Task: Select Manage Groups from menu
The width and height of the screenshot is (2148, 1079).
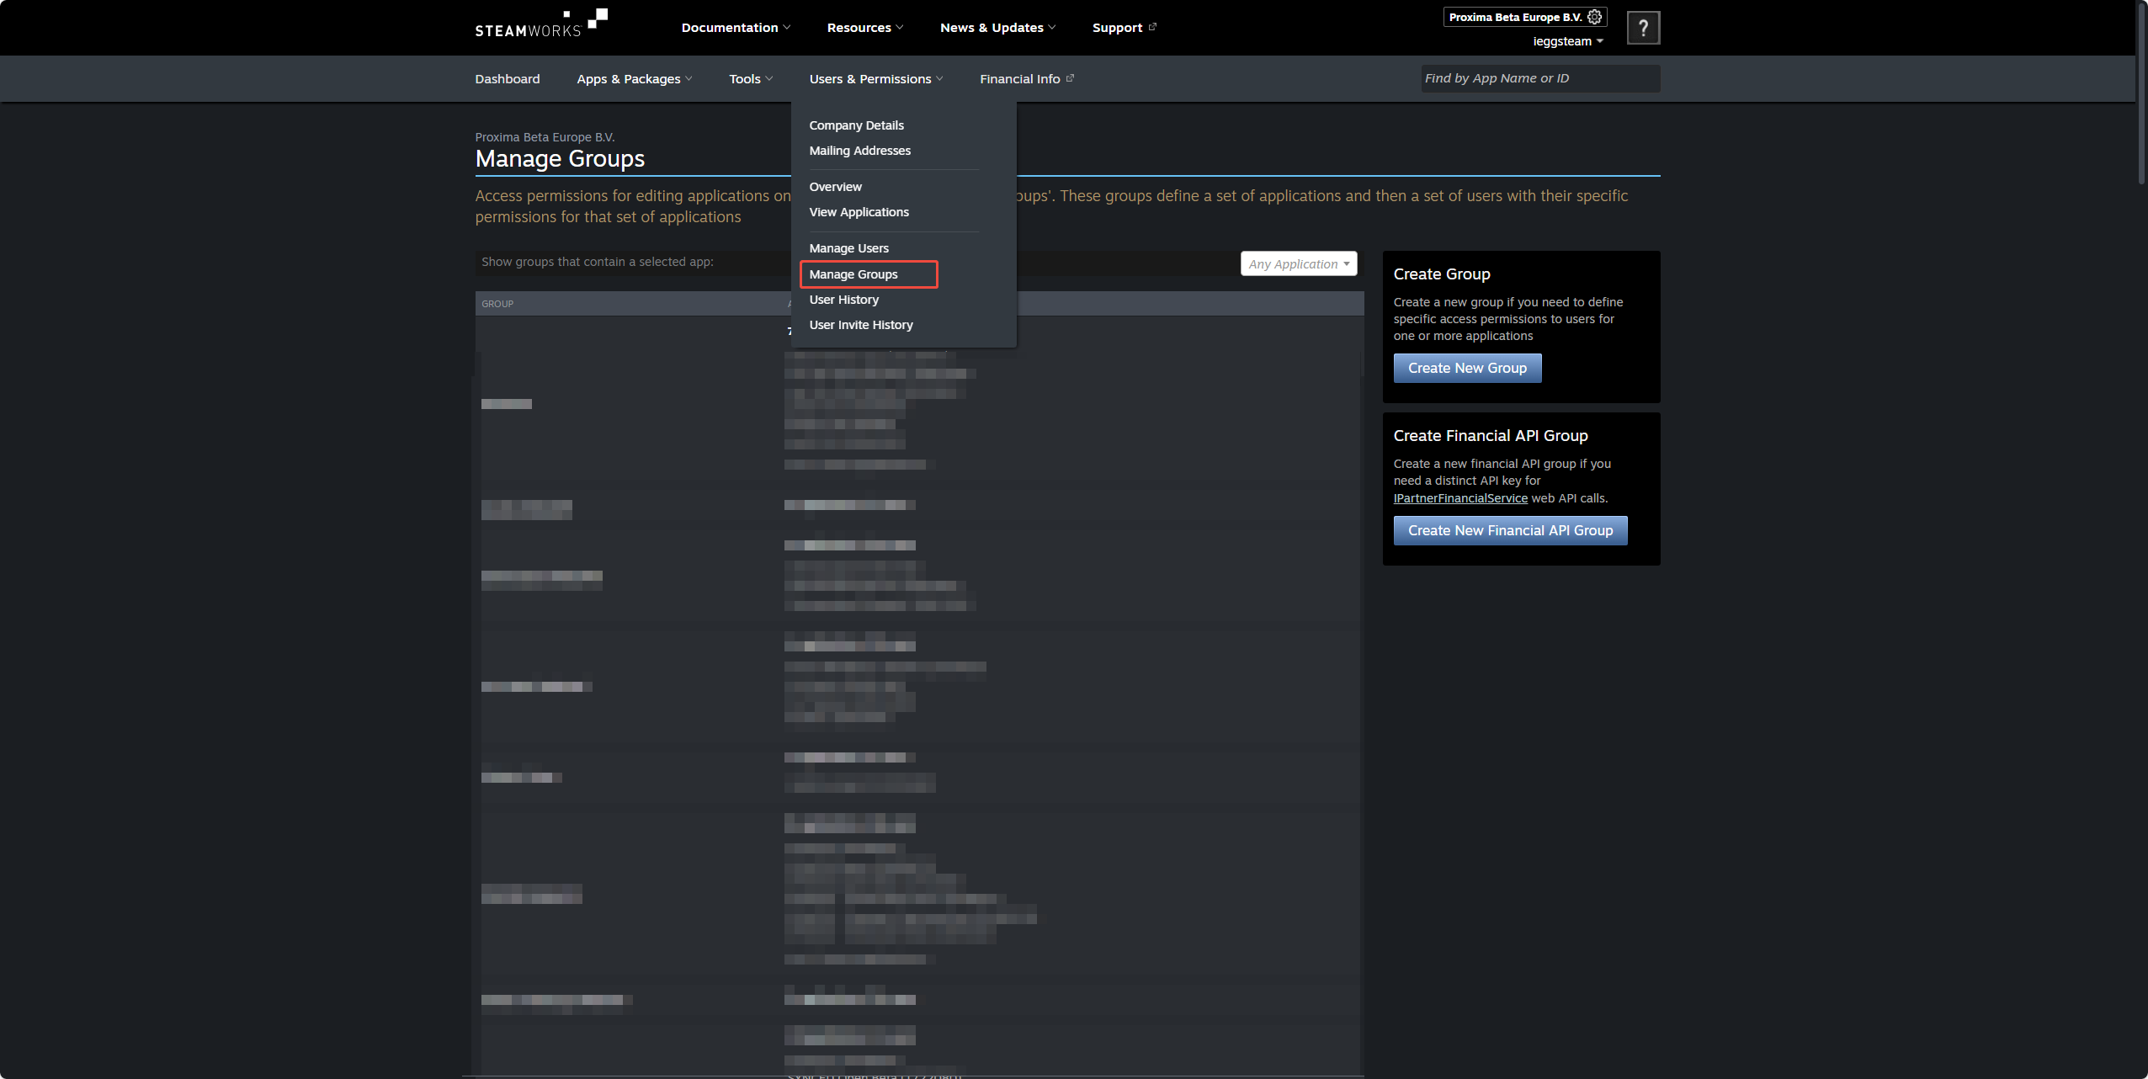Action: (x=853, y=274)
